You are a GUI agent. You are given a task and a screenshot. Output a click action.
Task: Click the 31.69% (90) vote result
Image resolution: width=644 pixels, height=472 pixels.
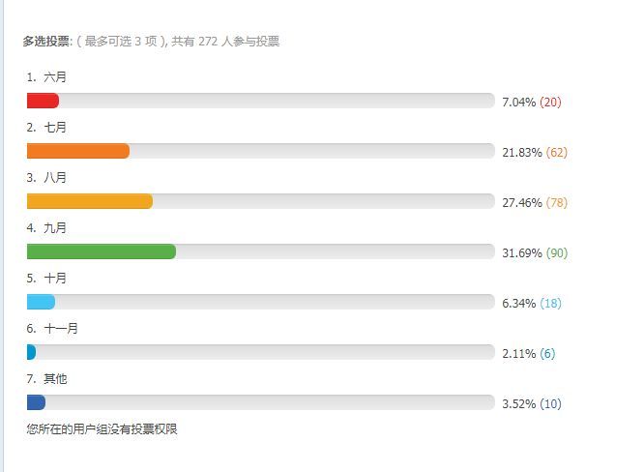[535, 253]
